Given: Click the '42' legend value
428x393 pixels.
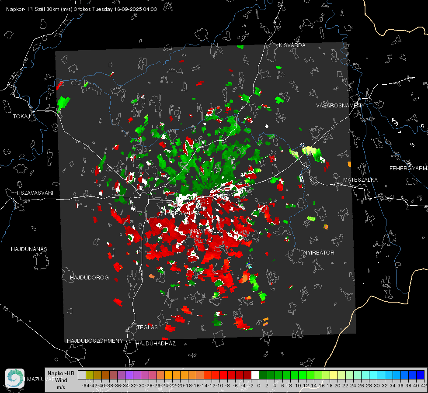Looking at the screenshot, I should click(x=424, y=386).
